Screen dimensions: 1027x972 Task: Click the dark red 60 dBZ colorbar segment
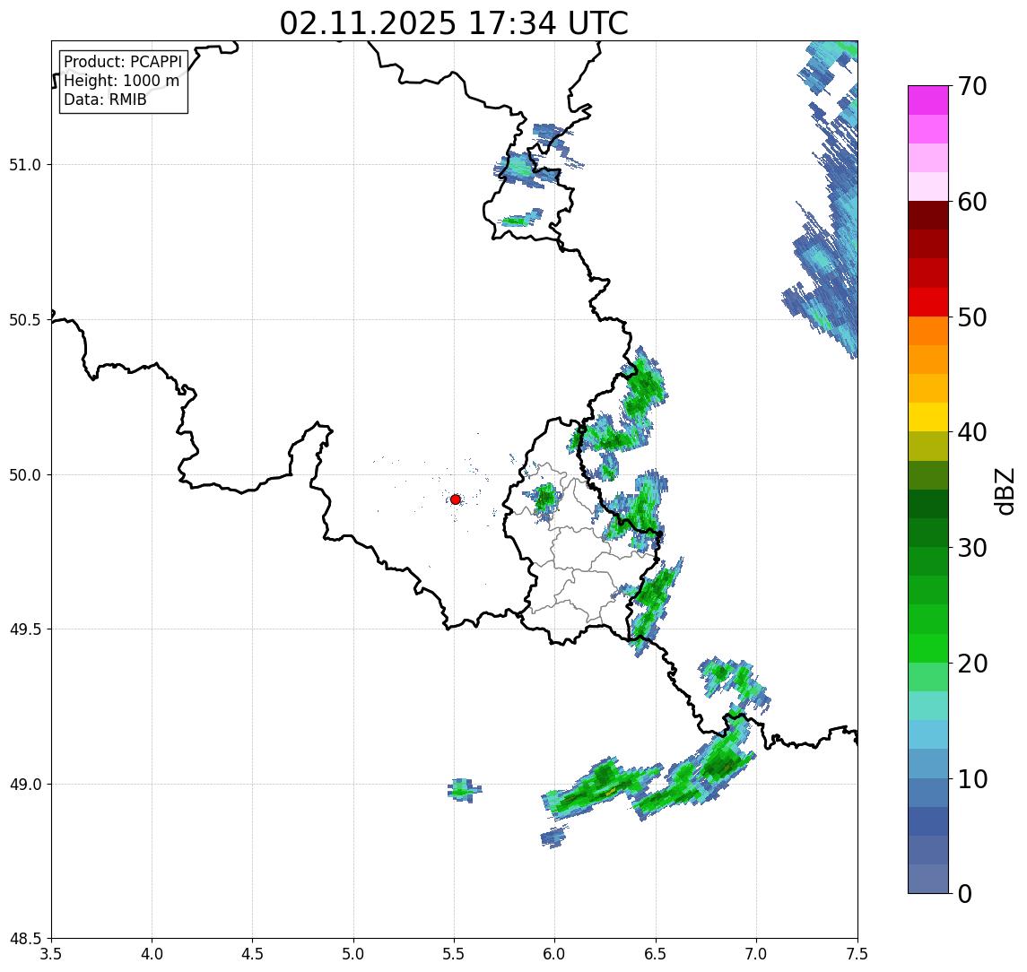(x=928, y=215)
